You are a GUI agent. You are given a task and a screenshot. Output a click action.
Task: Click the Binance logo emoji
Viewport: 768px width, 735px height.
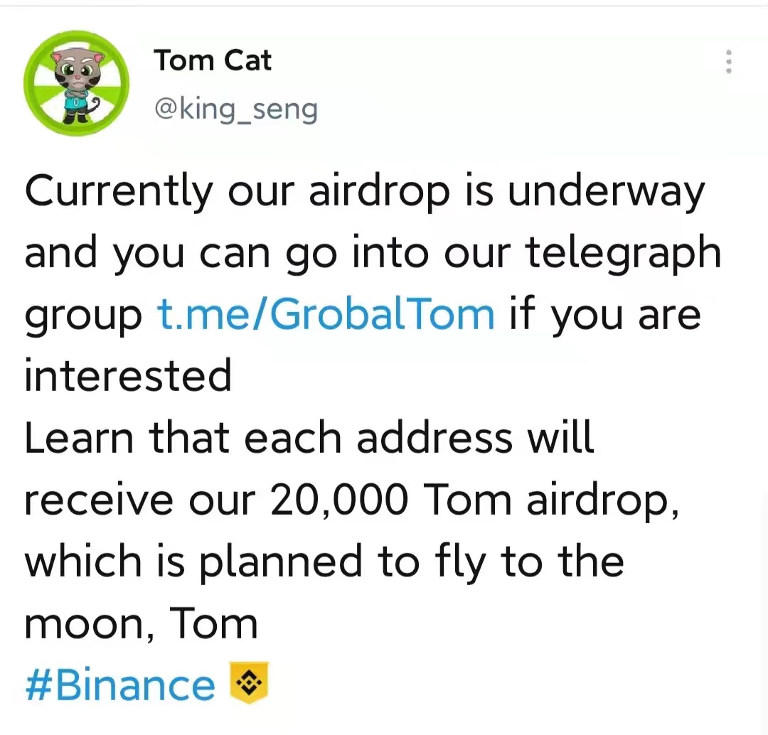tap(250, 682)
